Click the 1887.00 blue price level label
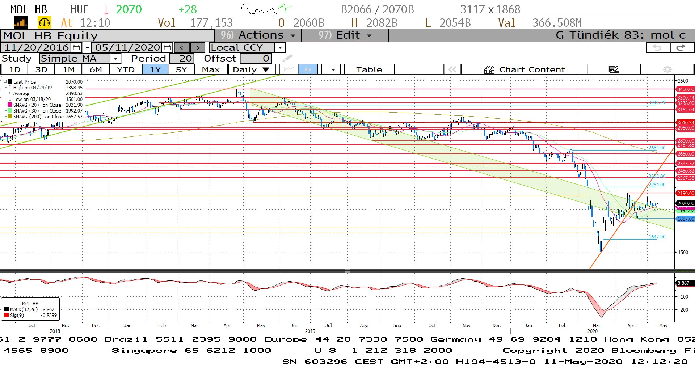 [x=686, y=219]
